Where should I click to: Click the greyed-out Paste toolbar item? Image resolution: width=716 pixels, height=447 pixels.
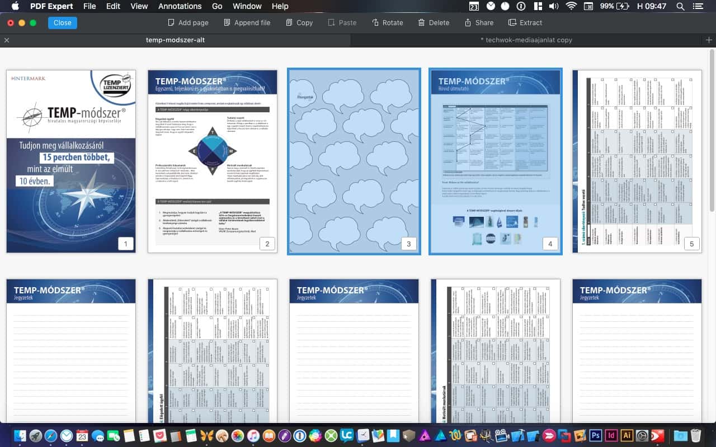(342, 23)
